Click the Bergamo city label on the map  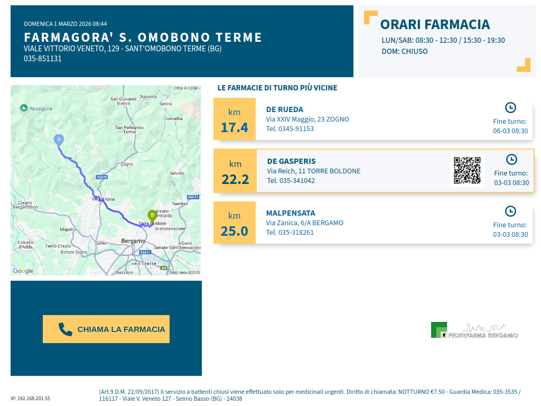[x=133, y=241]
